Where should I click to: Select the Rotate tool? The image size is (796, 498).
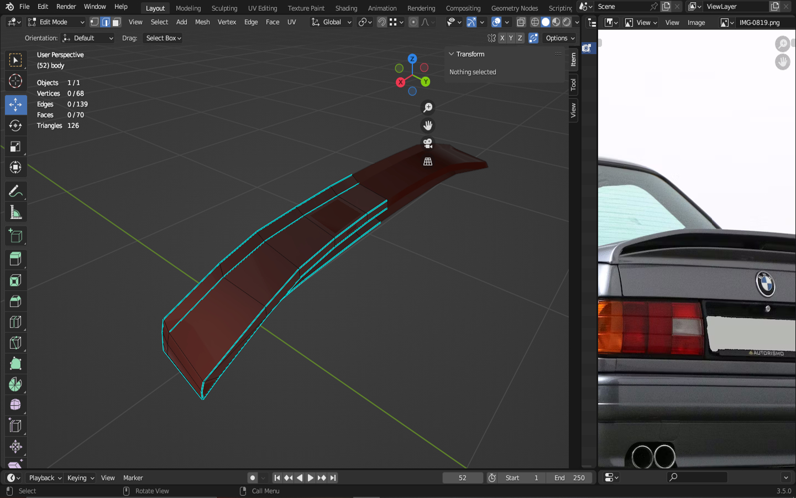point(15,126)
